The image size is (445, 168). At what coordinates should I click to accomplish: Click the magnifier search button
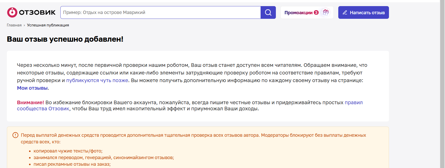click(x=268, y=12)
